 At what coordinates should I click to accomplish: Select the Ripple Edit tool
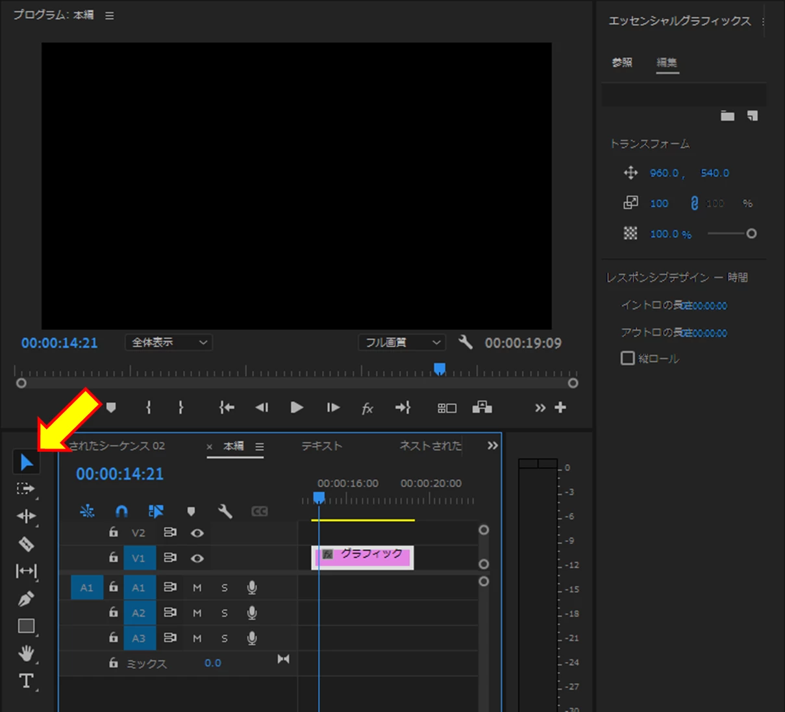26,516
